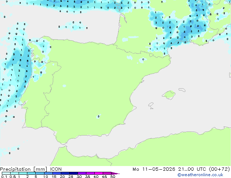Click the legend label "35"
The height and width of the screenshot is (178, 231).
(87, 177)
